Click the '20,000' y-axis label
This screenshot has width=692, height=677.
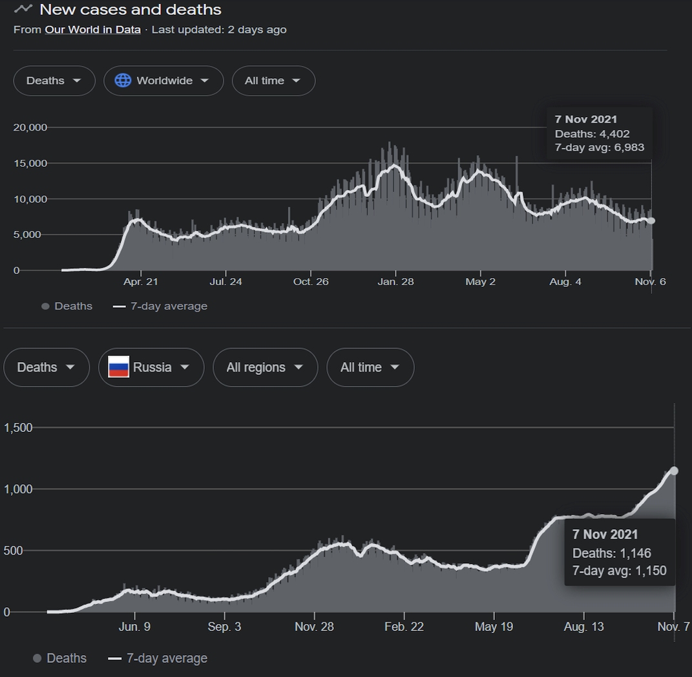[x=30, y=127]
